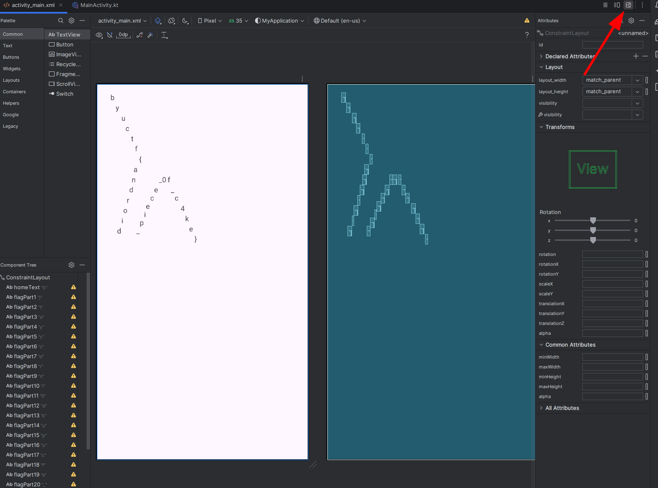The width and height of the screenshot is (658, 488).
Task: Switch editor to Design view mode
Action: tap(628, 5)
